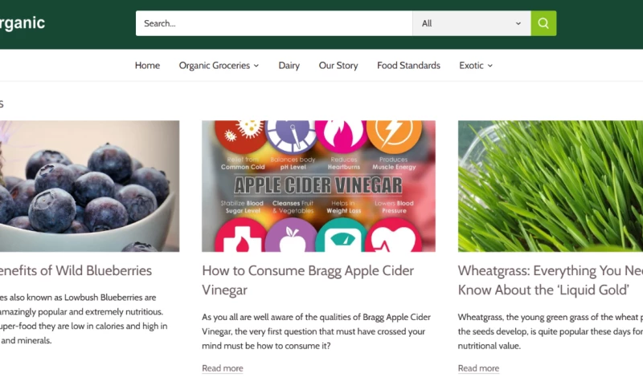Open the Our Story page

tap(338, 66)
